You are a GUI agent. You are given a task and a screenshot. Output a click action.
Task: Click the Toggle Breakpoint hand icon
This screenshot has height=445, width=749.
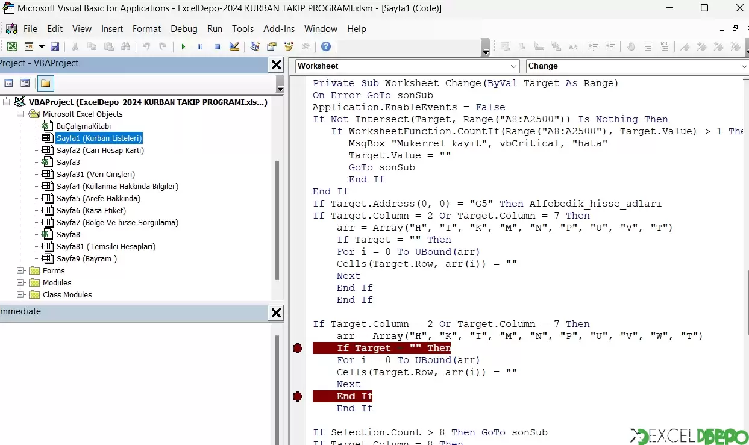pyautogui.click(x=631, y=46)
